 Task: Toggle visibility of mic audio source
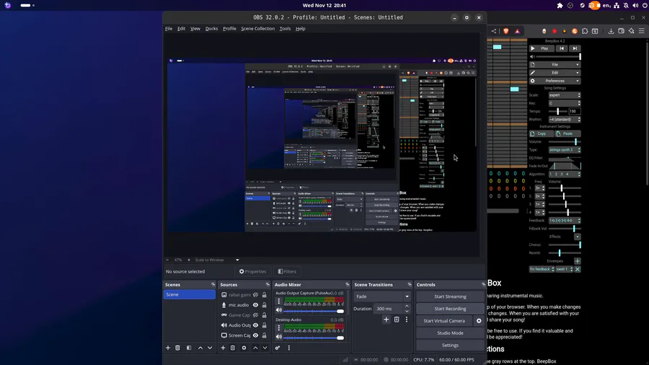pos(255,305)
